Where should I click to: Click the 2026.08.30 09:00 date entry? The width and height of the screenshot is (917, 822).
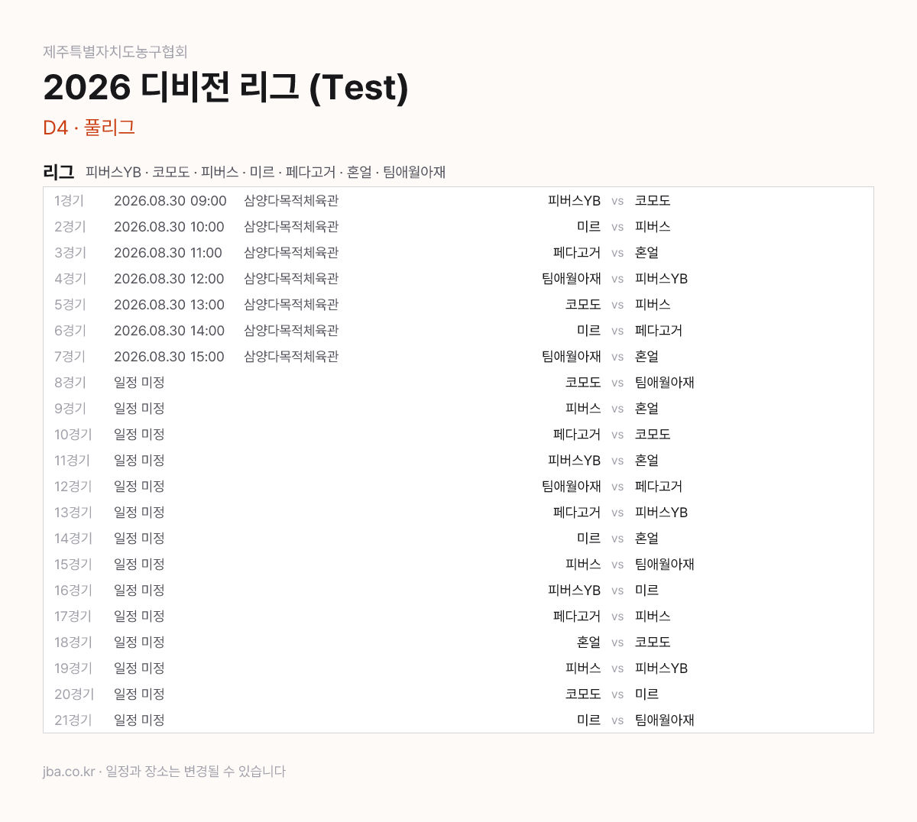click(x=170, y=201)
